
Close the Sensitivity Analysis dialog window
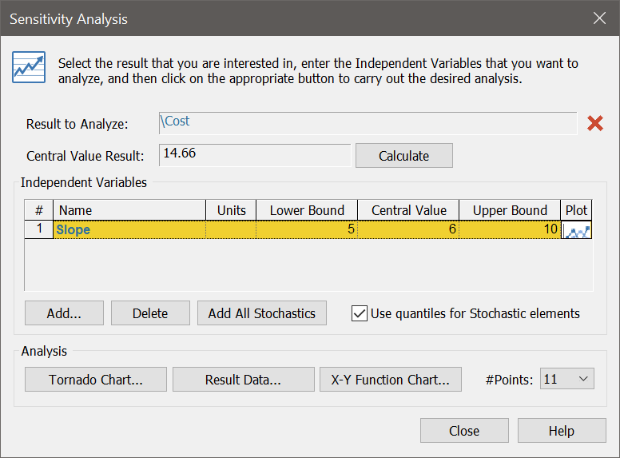coord(599,18)
